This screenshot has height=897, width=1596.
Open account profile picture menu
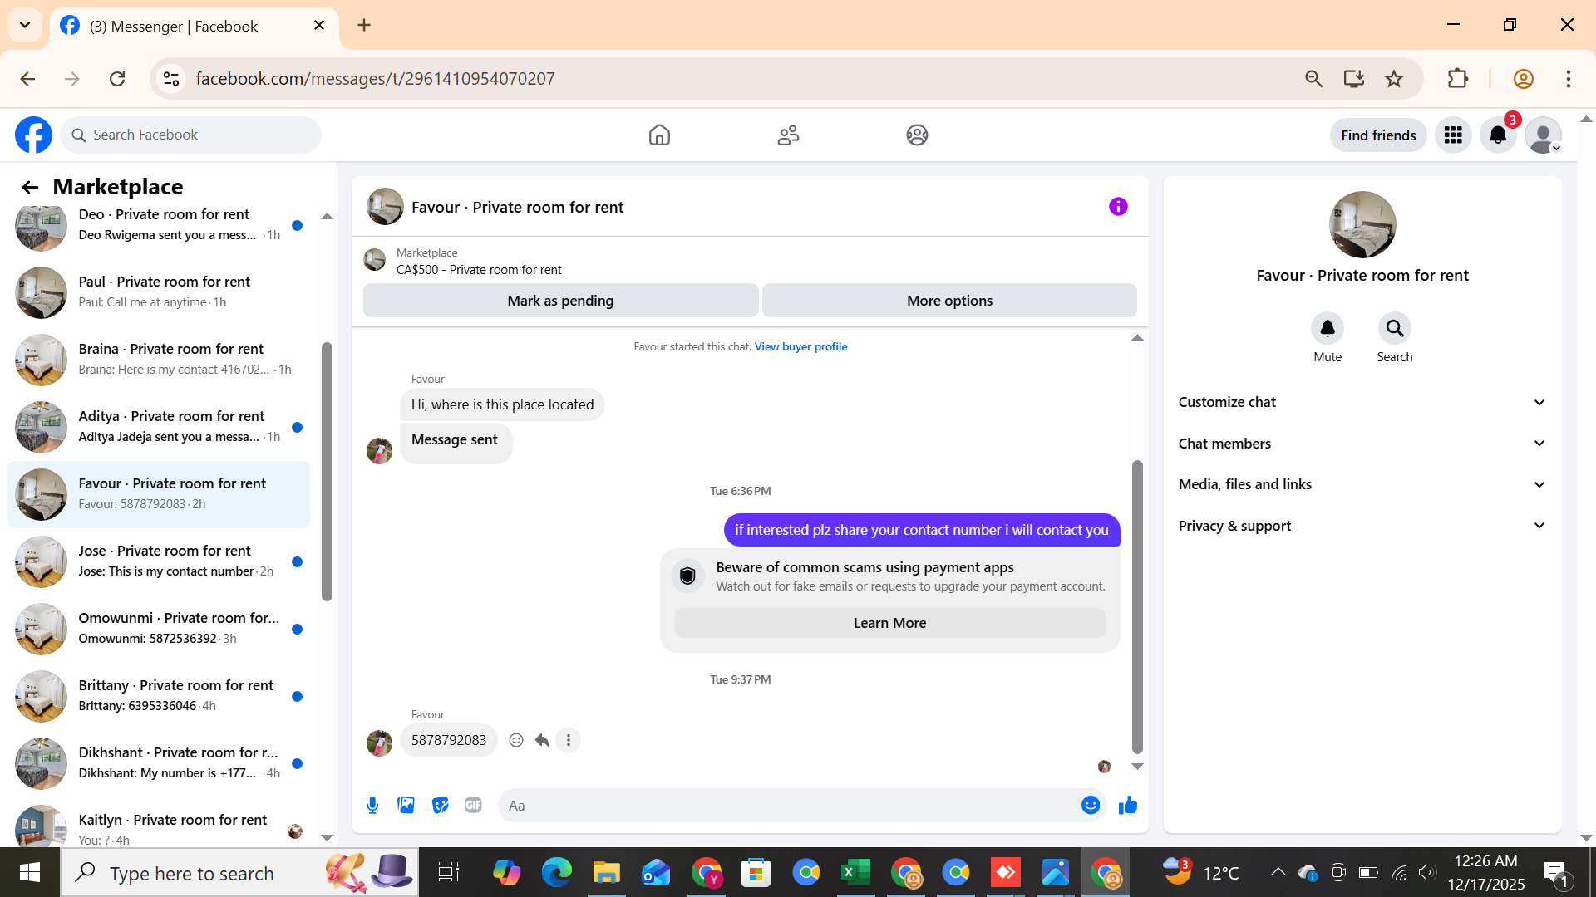pyautogui.click(x=1543, y=135)
